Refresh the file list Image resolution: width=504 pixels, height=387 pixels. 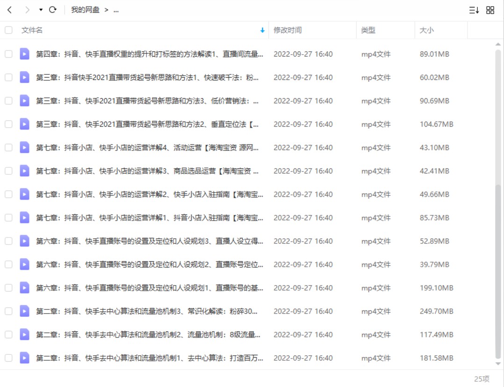point(53,10)
